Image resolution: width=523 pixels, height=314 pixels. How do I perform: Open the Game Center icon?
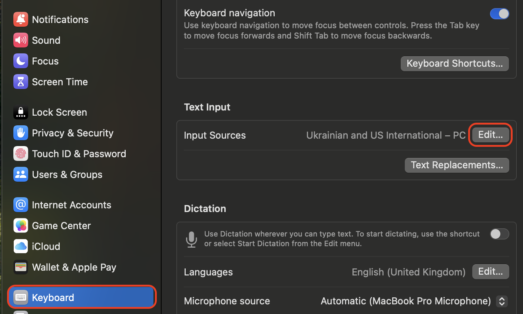click(x=21, y=225)
